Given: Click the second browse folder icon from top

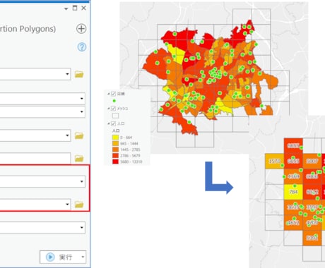Looking at the screenshot, I should (79, 135).
